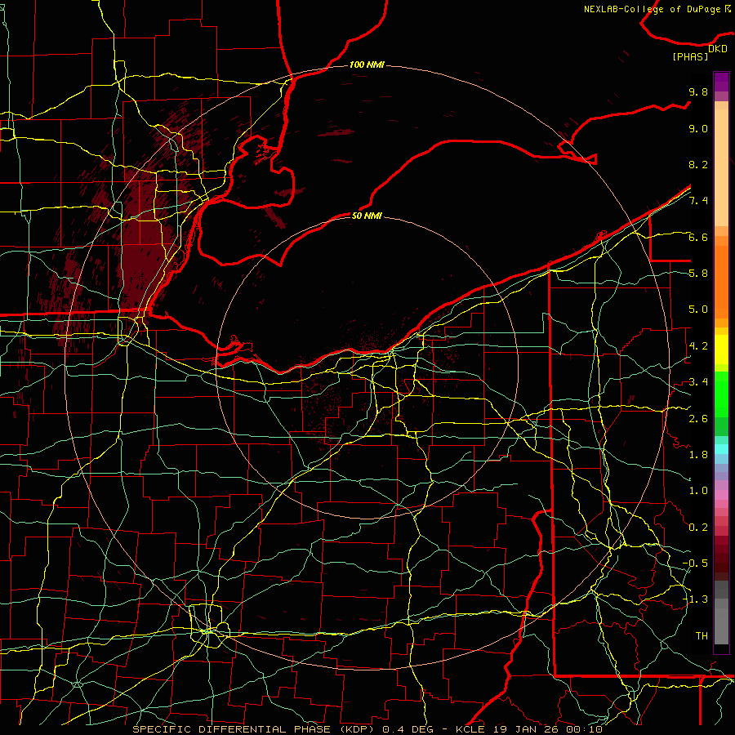
Task: Click the "SPECIFIC DIFFERENTIAL PHASE (KDP)" product title
Action: tap(255, 729)
